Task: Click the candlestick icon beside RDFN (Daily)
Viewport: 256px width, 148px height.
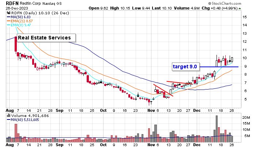Action: [x=8, y=13]
